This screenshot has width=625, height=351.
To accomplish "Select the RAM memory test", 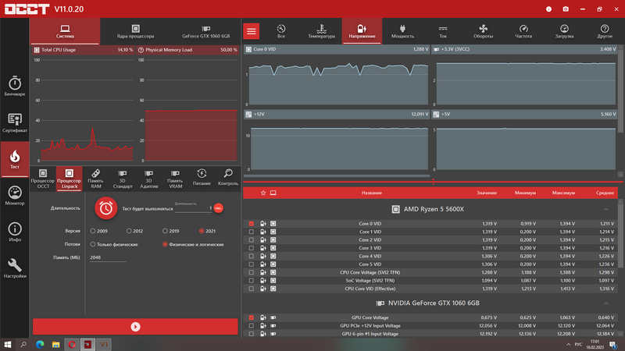I will [x=95, y=179].
